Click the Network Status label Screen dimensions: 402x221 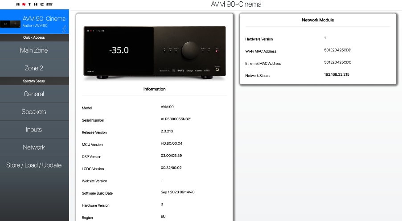[257, 76]
